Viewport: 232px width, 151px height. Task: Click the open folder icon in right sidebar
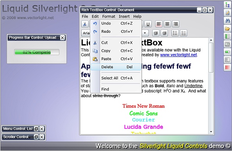(227, 28)
